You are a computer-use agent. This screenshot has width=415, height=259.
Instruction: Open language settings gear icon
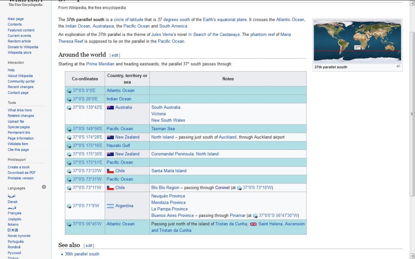[x=44, y=187]
